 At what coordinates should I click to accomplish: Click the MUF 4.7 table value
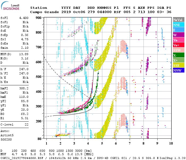click(x=14, y=154)
